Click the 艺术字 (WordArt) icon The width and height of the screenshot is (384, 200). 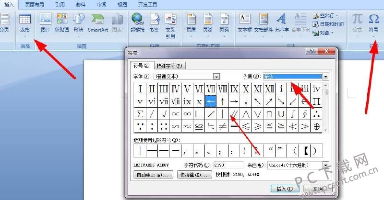(x=281, y=23)
